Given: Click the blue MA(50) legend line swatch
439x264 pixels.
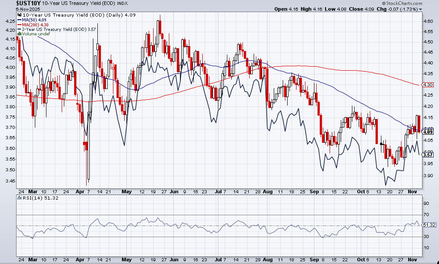Looking at the screenshot, I should click(x=19, y=20).
